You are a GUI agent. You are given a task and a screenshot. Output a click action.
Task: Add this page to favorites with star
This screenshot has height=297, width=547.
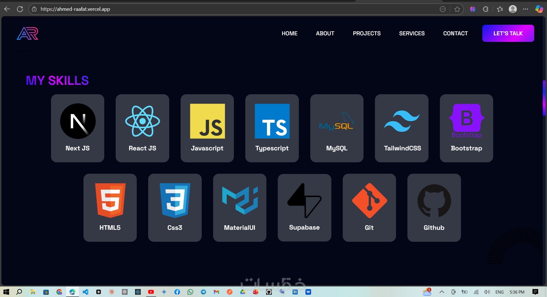457,9
